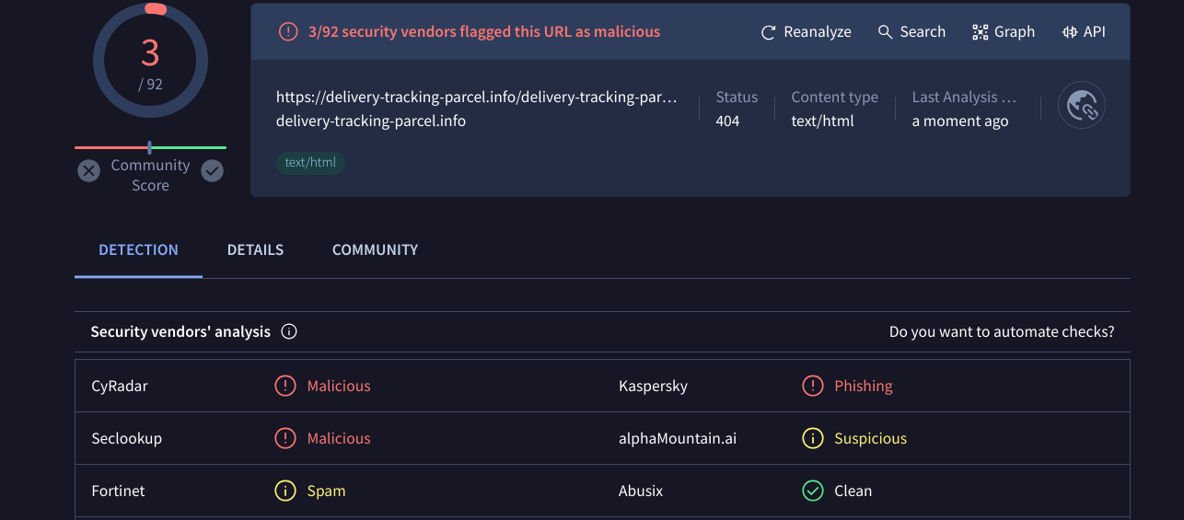
Task: Vote harmless with the community check button
Action: (213, 171)
